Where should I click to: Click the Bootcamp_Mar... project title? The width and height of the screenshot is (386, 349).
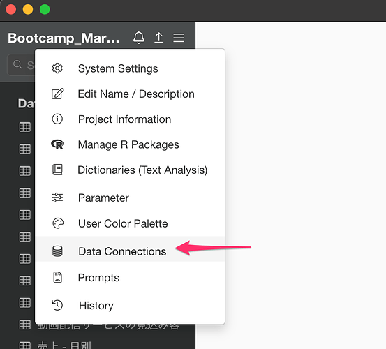64,38
